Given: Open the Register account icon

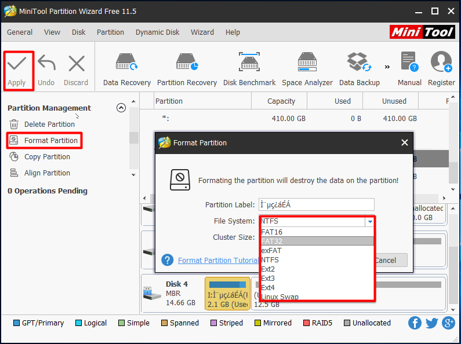Looking at the screenshot, I should [x=441, y=70].
